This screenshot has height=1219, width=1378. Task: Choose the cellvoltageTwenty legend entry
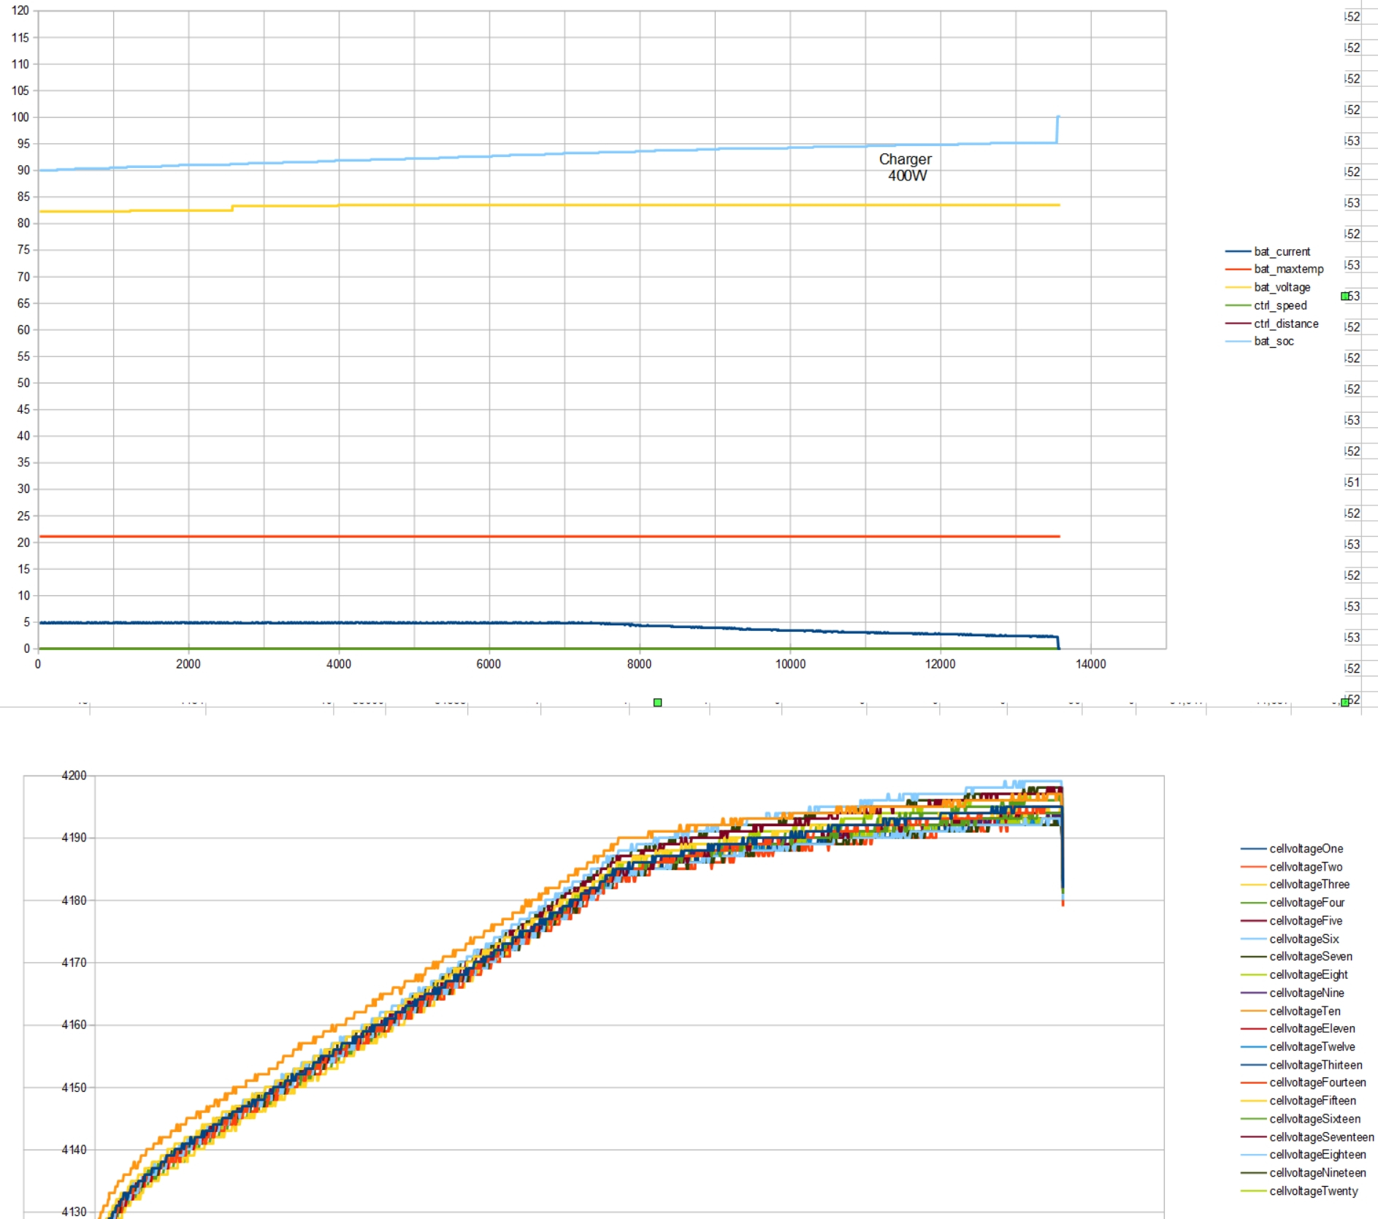[x=1313, y=1191]
